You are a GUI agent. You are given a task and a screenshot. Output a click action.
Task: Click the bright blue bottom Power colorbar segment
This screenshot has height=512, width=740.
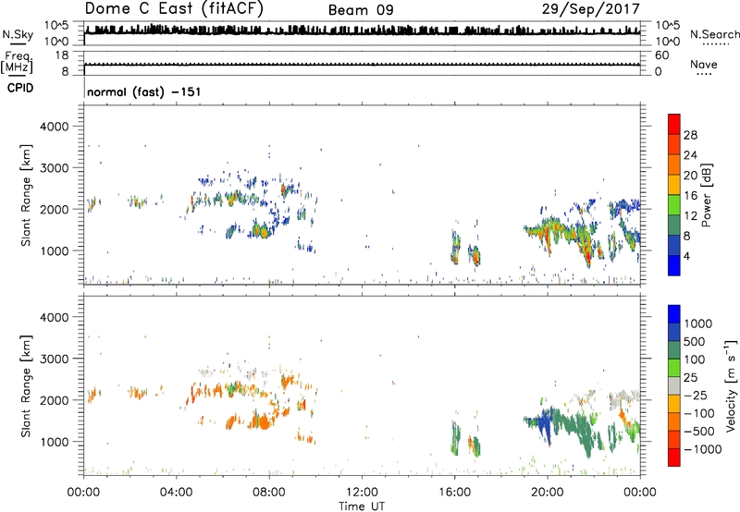[674, 265]
